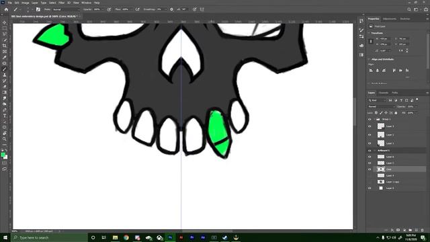Click the search icon at top right
This screenshot has height=242, width=430.
coord(409,9)
